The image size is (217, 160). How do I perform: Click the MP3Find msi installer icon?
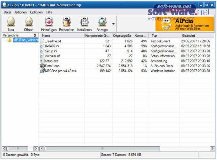click(42, 71)
